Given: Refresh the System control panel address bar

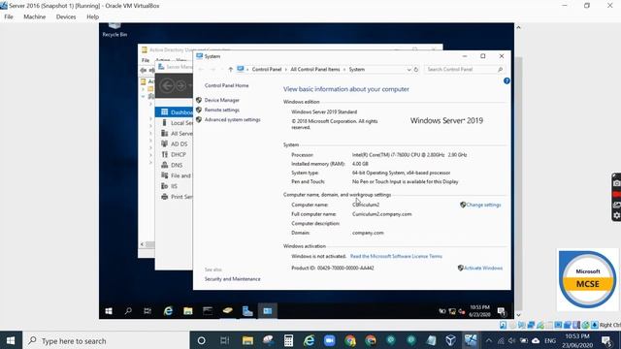Looking at the screenshot, I should 416,69.
